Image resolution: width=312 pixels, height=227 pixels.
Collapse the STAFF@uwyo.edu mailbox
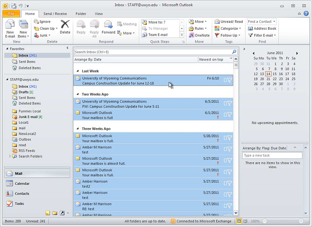(7, 79)
